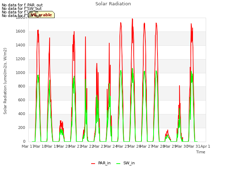Toggle the SW_in series in legend
Screen dimensions: 227x170
tap(125, 163)
